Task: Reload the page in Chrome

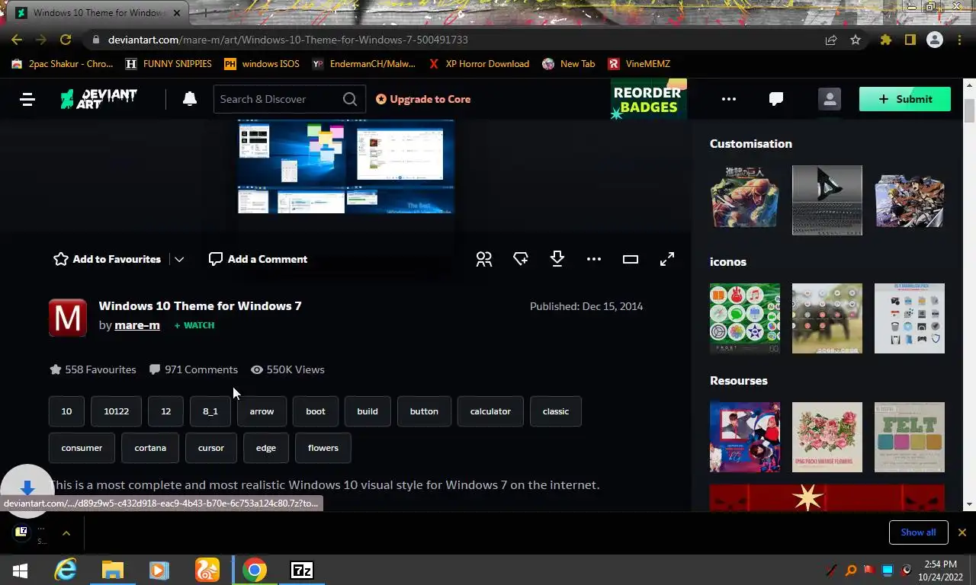Action: 66,40
